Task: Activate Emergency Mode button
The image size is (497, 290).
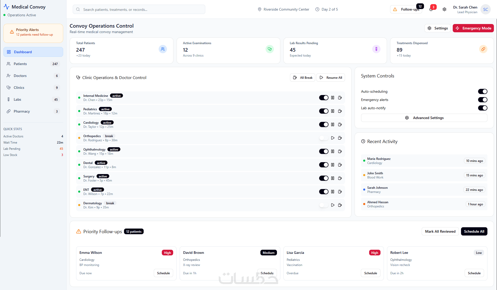Action: pos(473,28)
